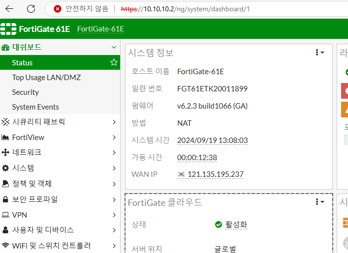Image resolution: width=348 pixels, height=253 pixels.
Task: Expand 사용자 및 디바이스 chevron
Action: click(114, 230)
